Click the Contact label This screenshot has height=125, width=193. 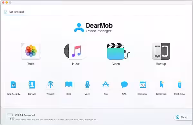point(32,94)
